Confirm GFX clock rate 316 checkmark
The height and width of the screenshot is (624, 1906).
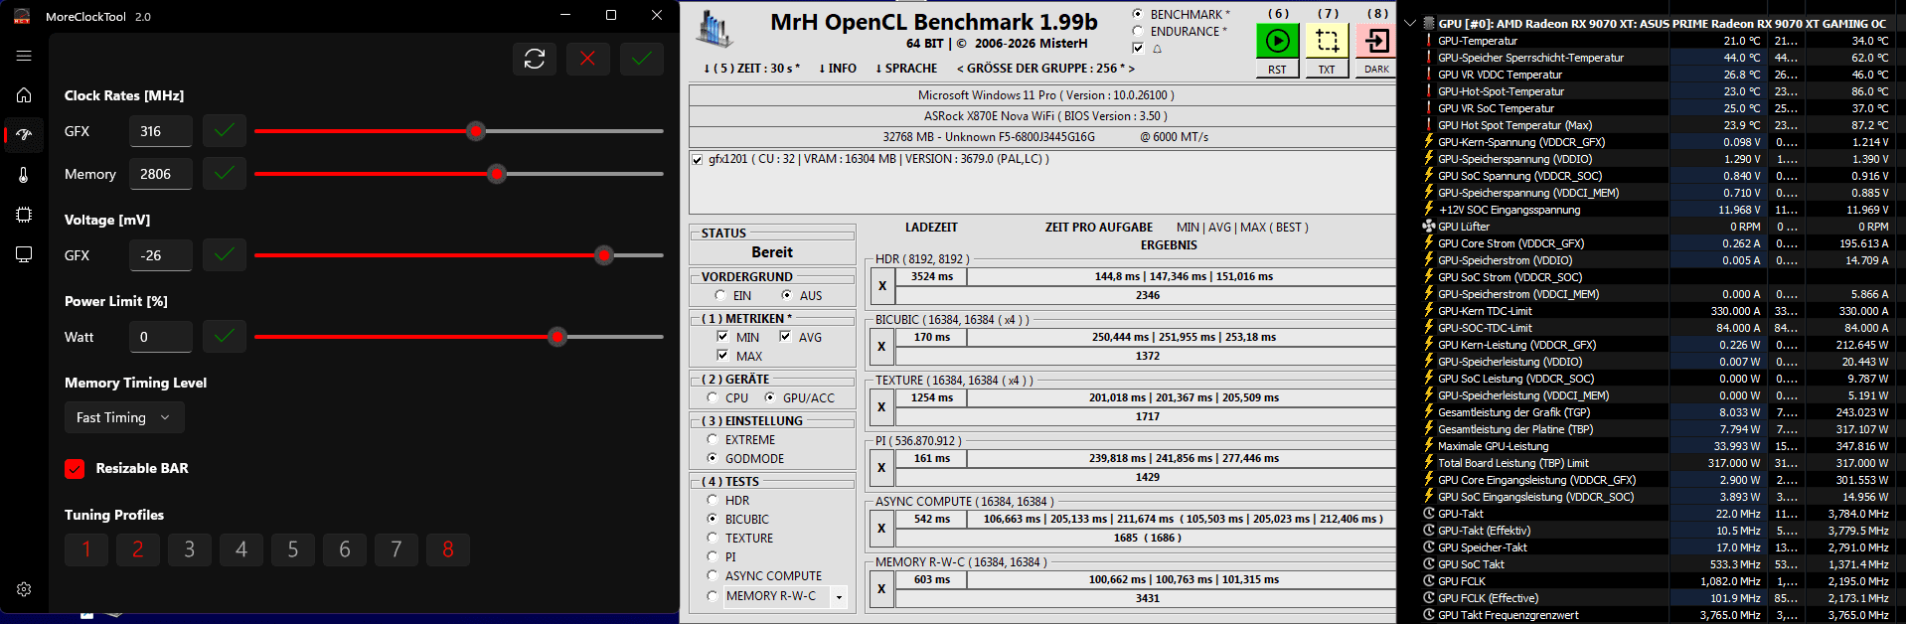(225, 131)
